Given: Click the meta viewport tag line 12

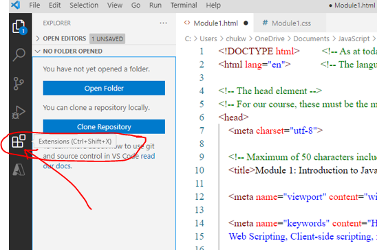Looking at the screenshot, I should (x=303, y=196).
